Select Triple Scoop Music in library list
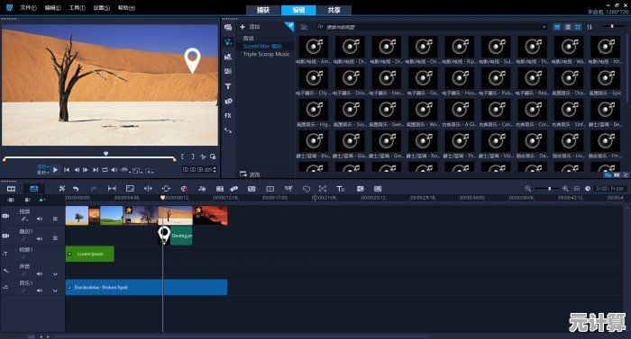This screenshot has width=631, height=339. pyautogui.click(x=267, y=54)
